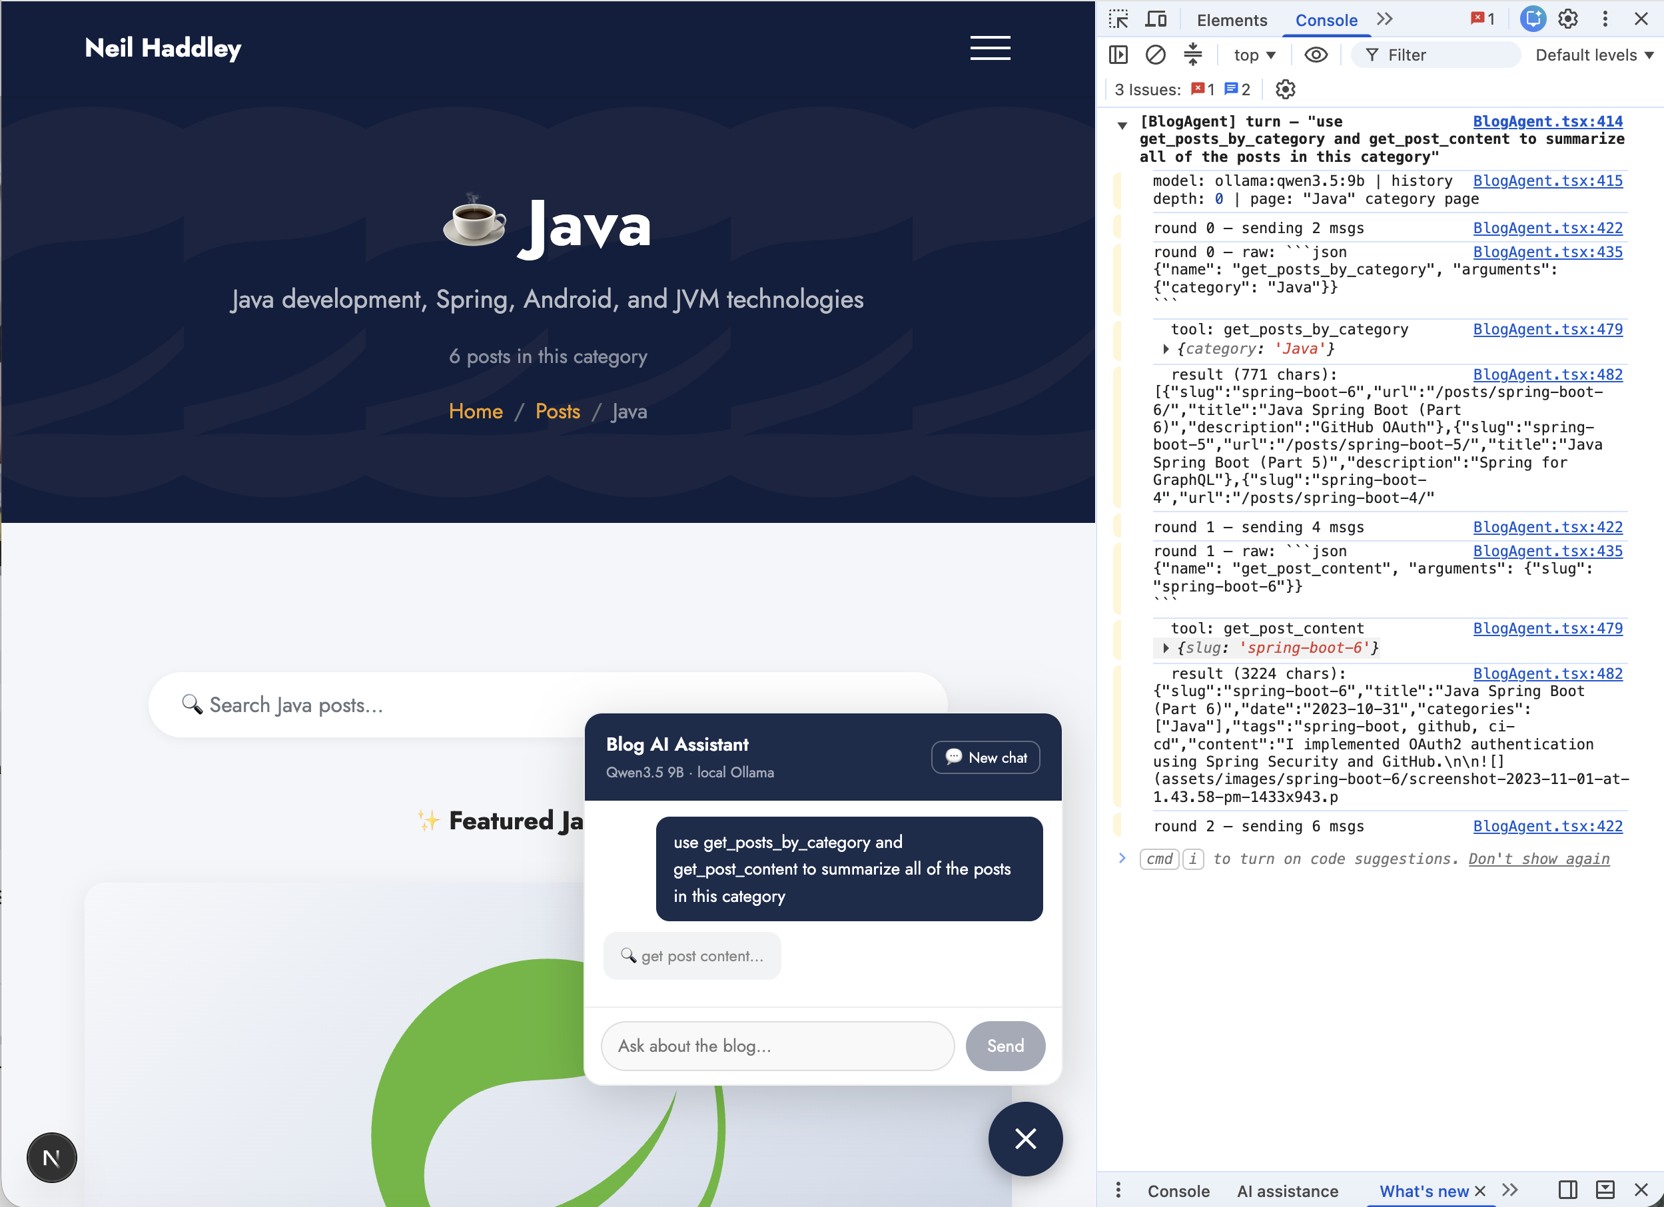
Task: Show more drawer tabs chevron
Action: tap(1510, 1190)
